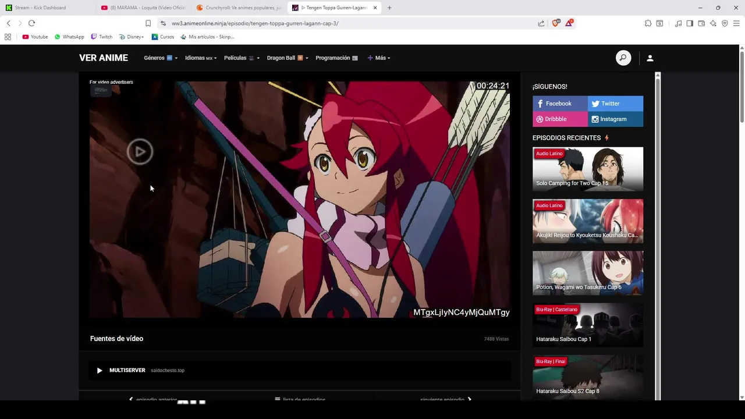Click the Brave Rewards triangle icon
Viewport: 745px width, 419px height.
pyautogui.click(x=569, y=23)
